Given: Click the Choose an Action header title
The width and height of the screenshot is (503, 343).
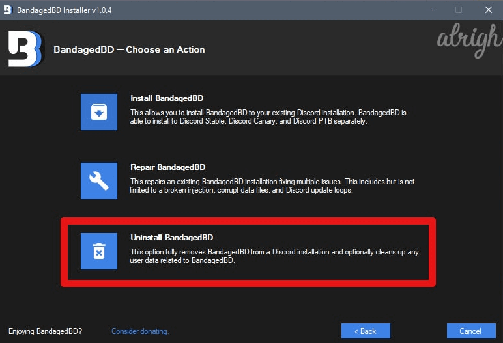Looking at the screenshot, I should tap(129, 49).
